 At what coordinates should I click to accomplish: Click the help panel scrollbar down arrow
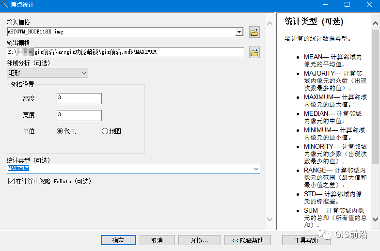pos(375,219)
